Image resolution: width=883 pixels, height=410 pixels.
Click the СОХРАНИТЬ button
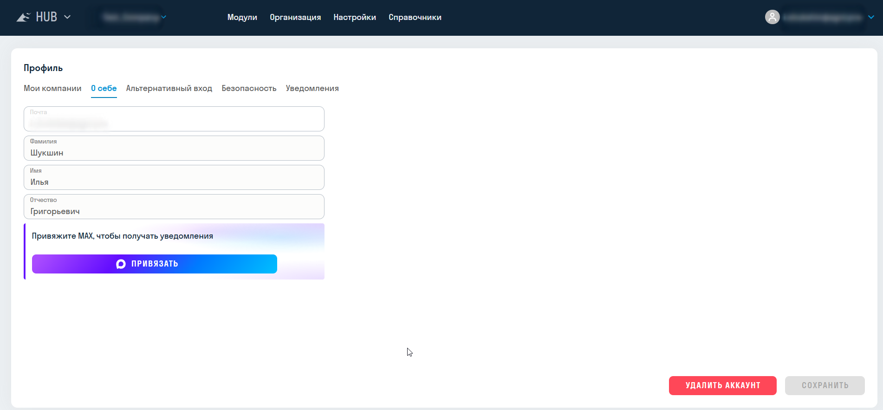click(825, 385)
